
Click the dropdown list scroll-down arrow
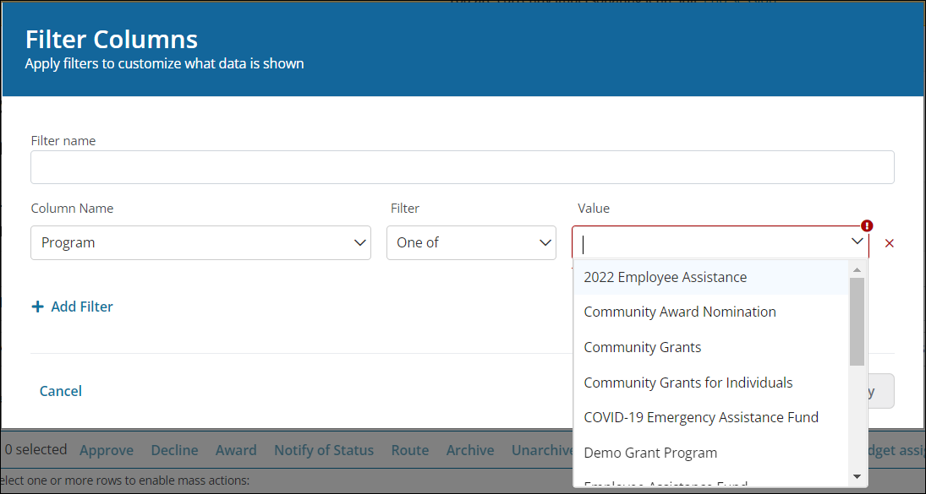pos(857,476)
